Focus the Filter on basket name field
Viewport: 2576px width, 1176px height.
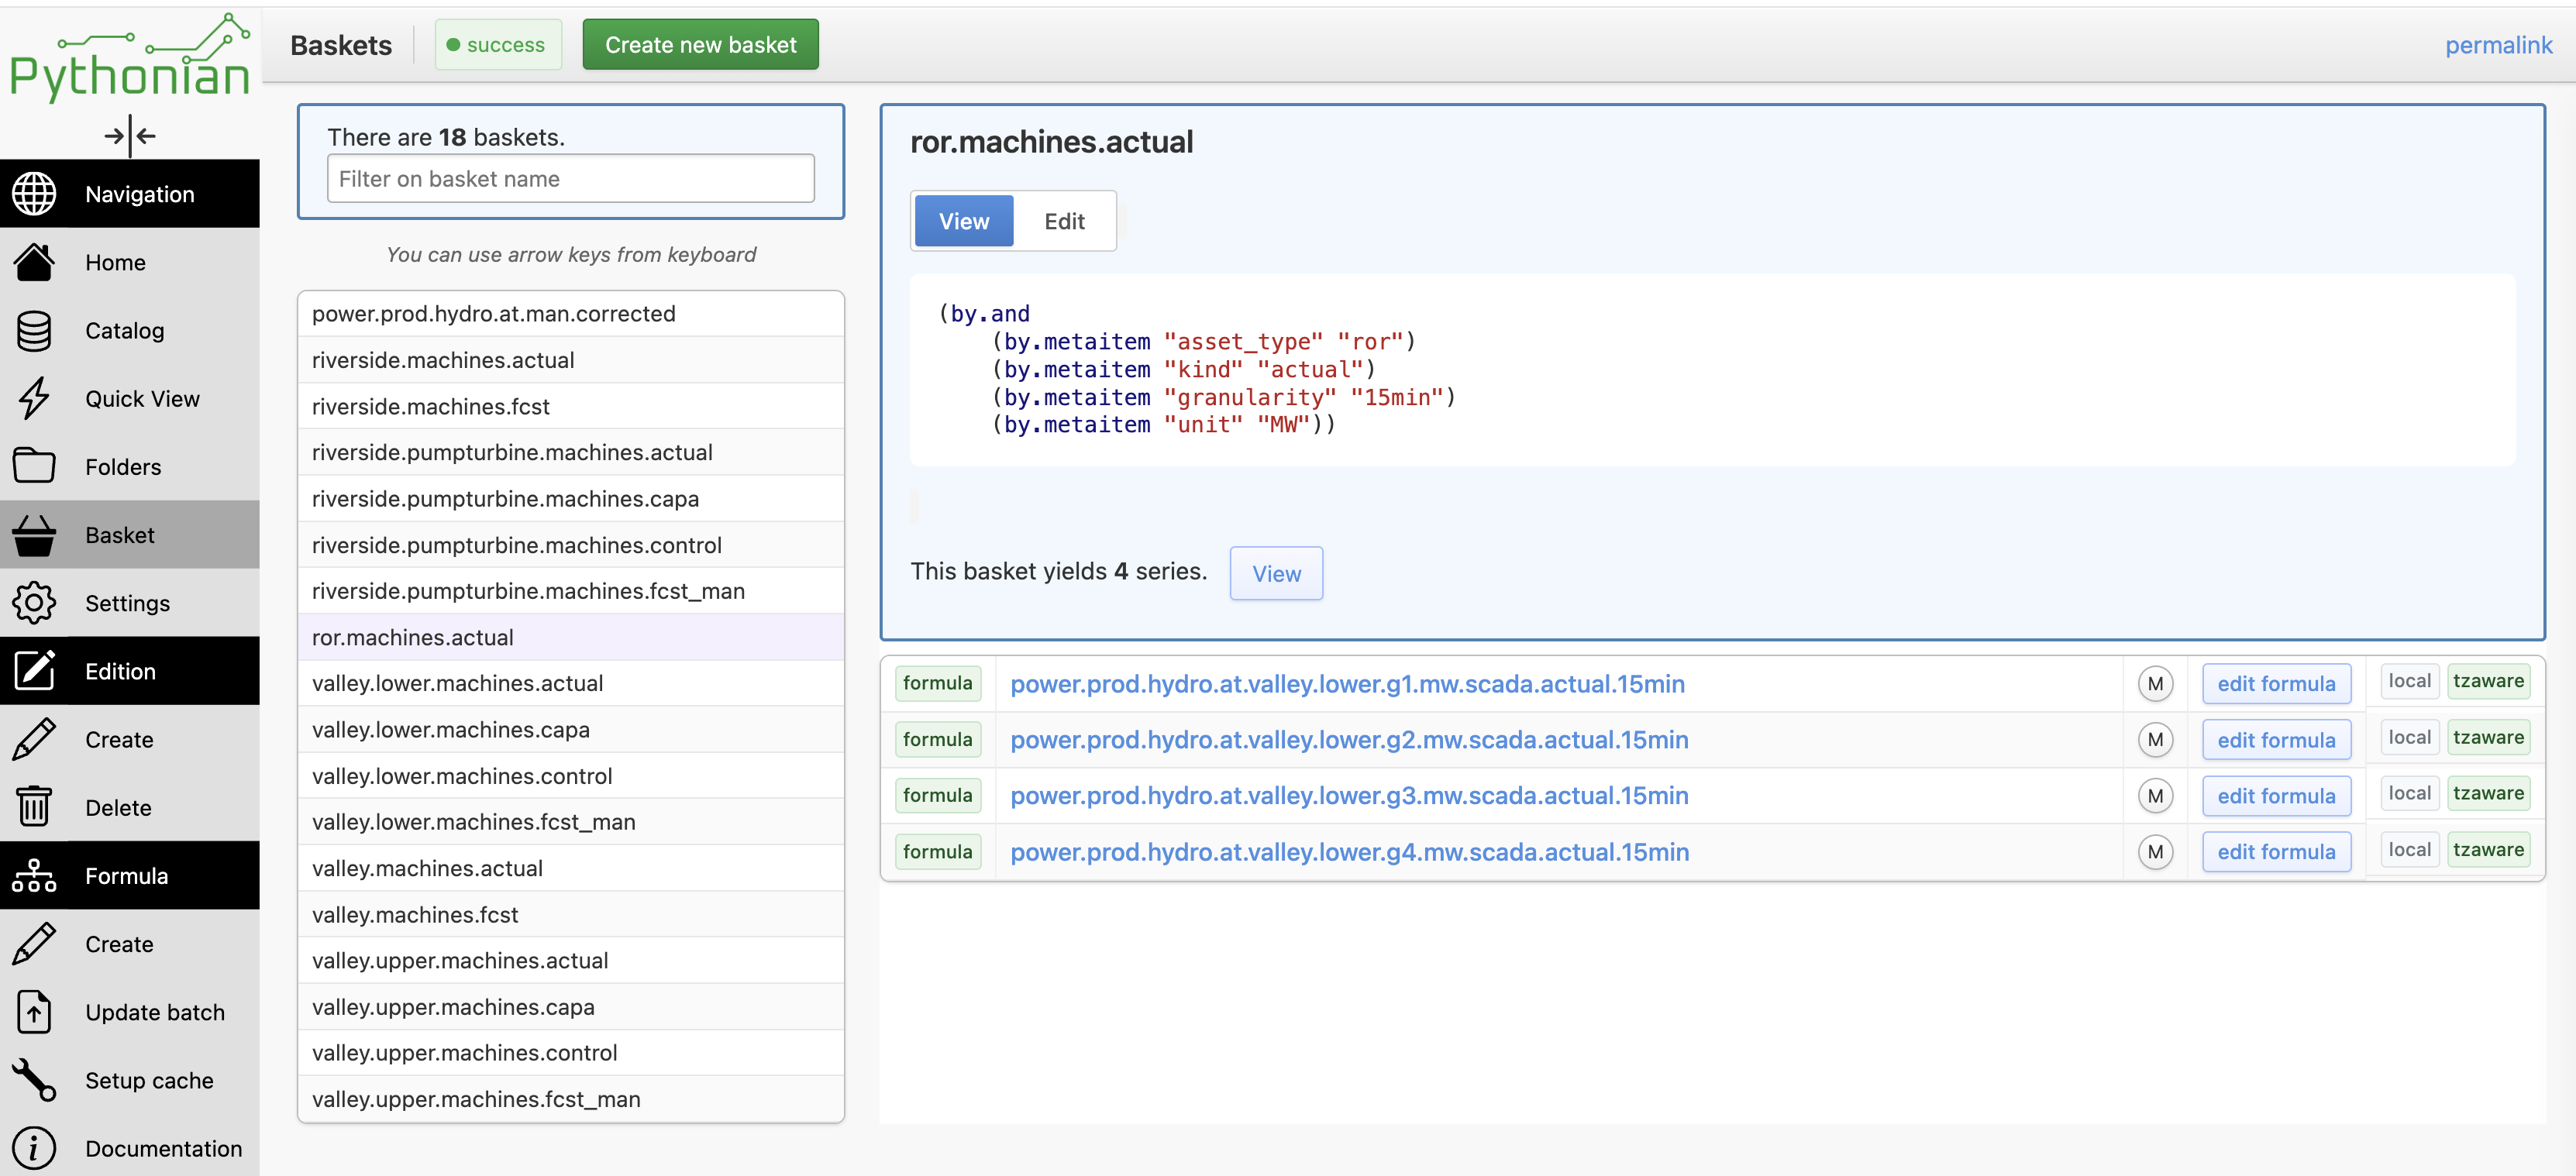[570, 179]
